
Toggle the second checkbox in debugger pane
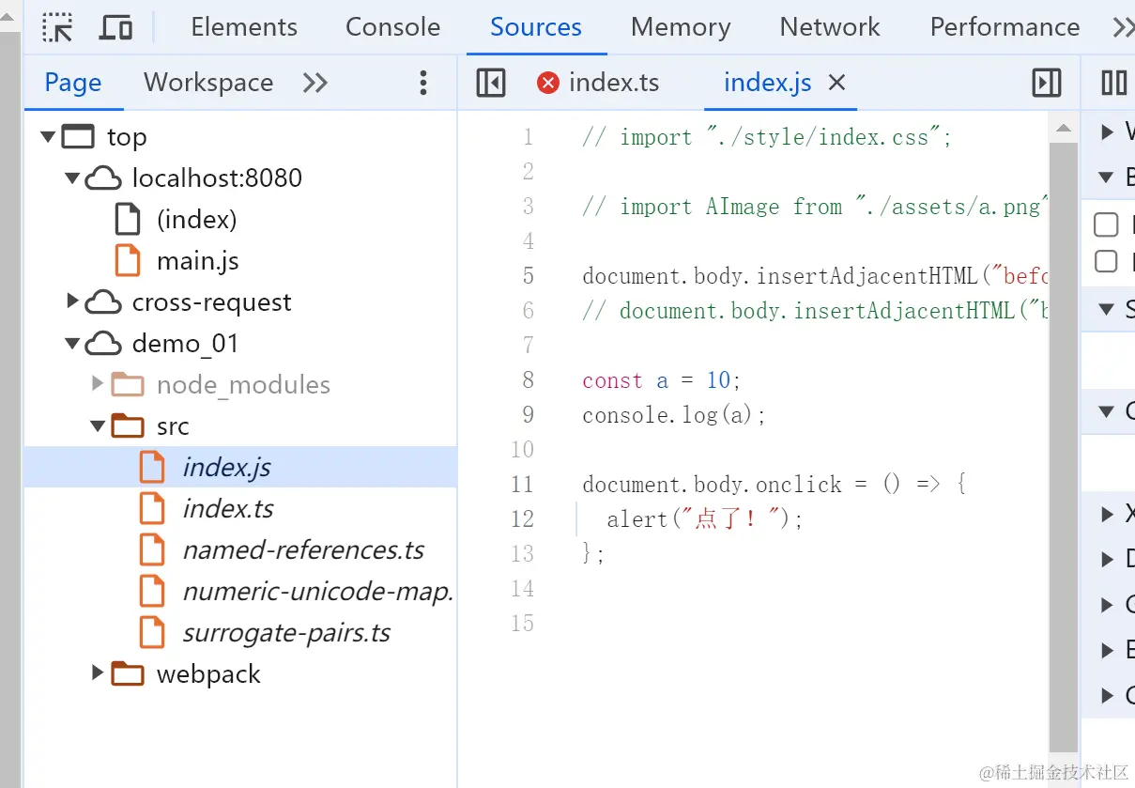pyautogui.click(x=1106, y=260)
